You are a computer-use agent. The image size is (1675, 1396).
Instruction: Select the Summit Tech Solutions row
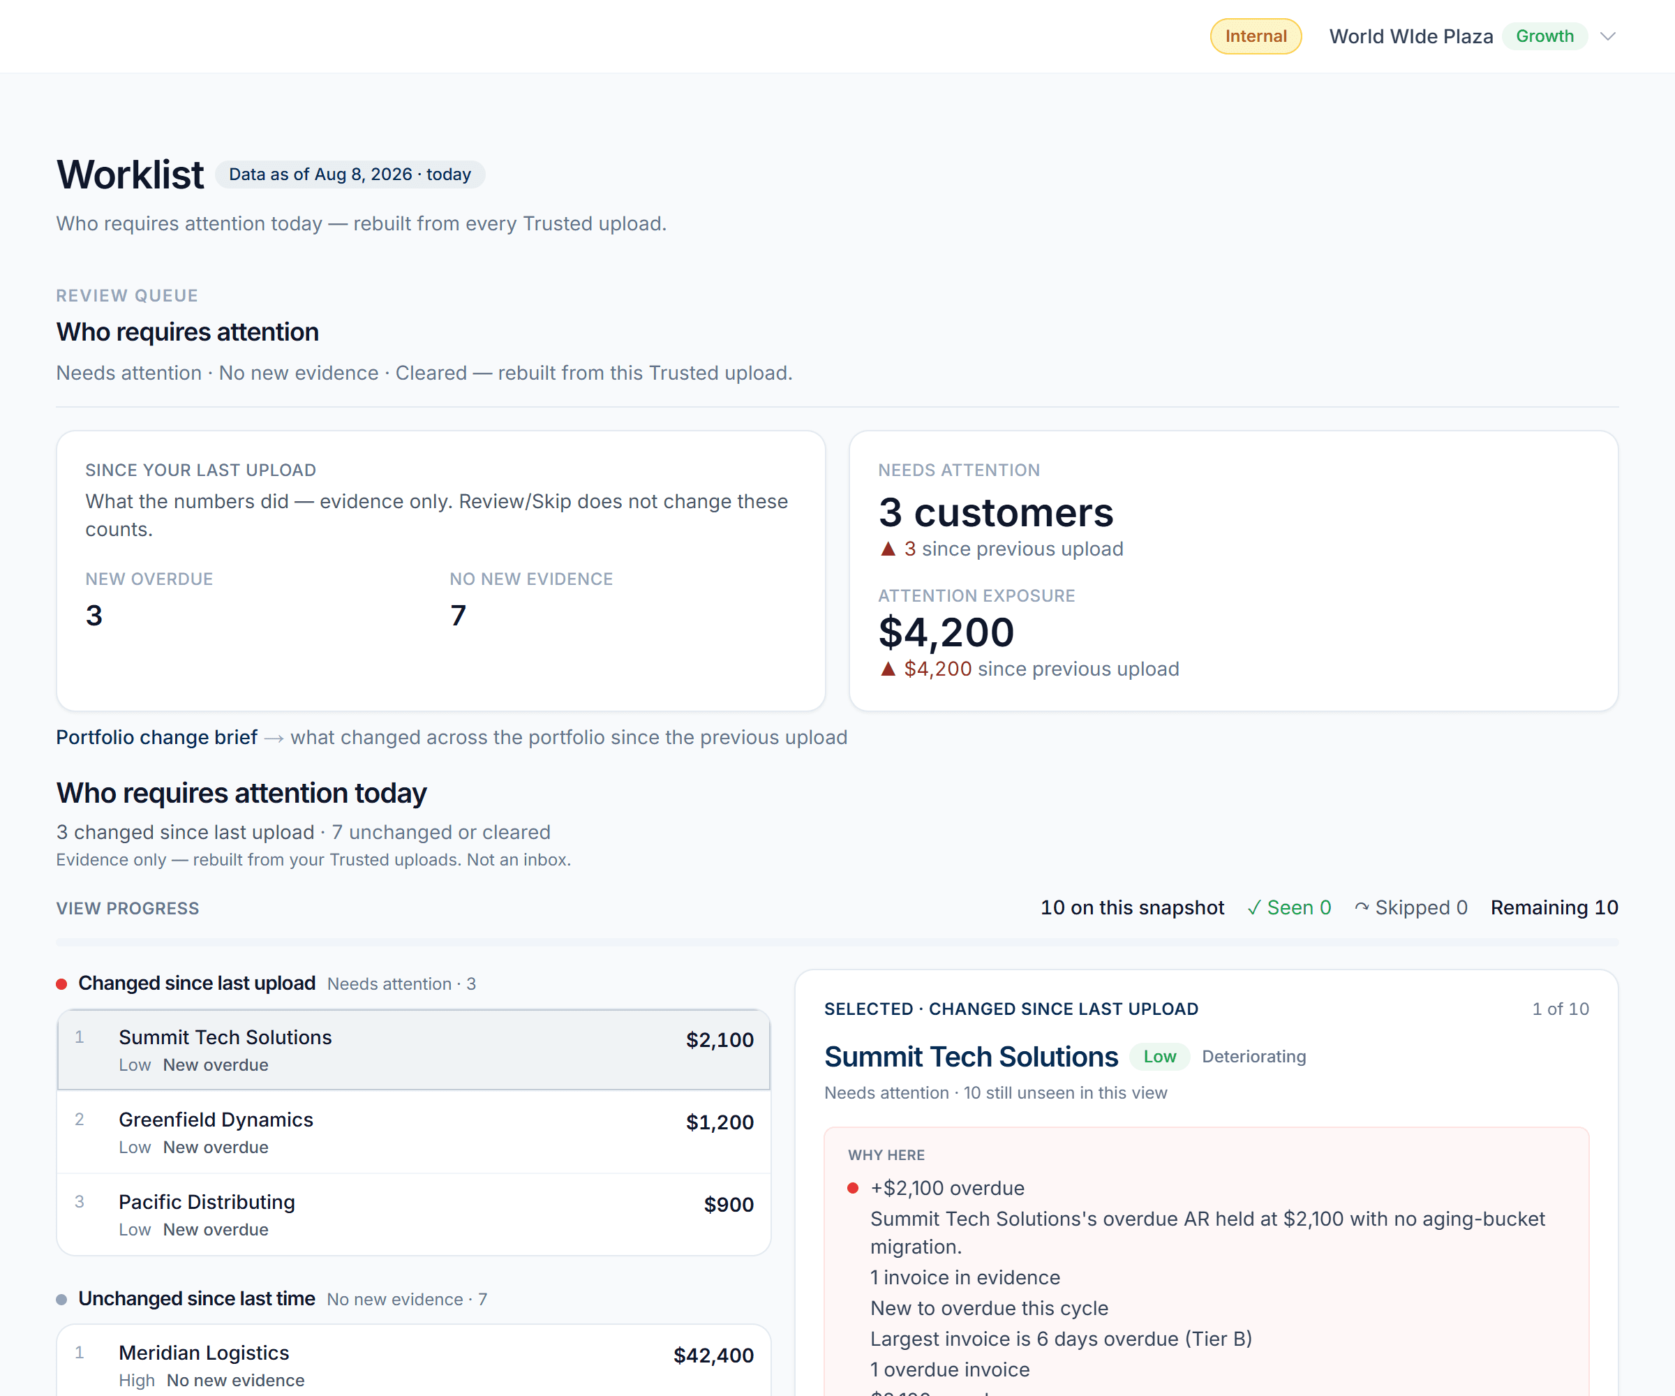coord(414,1050)
